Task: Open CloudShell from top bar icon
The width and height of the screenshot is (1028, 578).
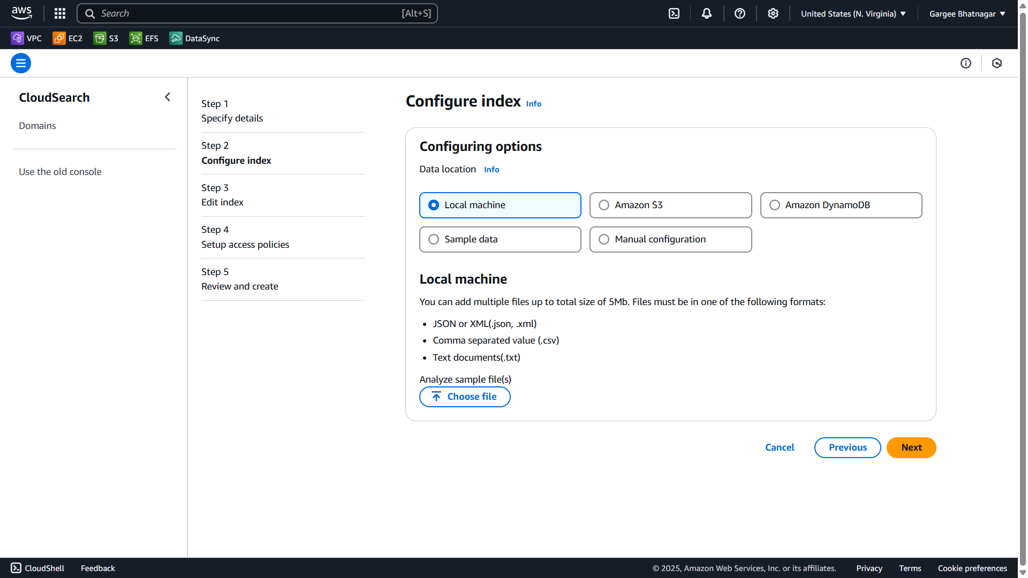Action: [x=674, y=13]
